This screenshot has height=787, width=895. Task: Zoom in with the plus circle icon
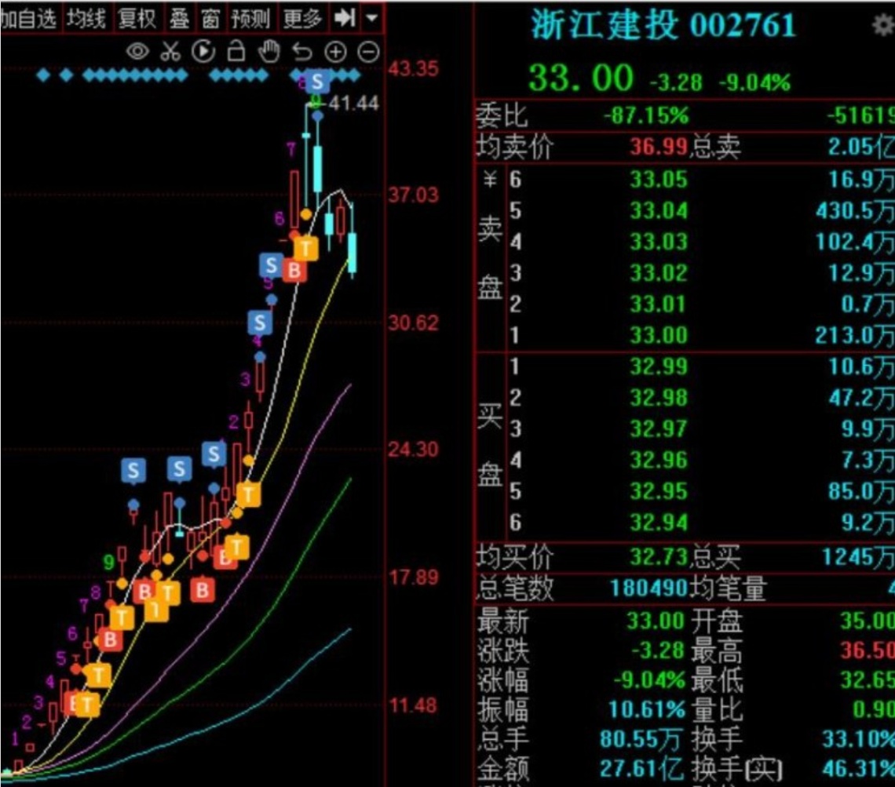(x=336, y=52)
